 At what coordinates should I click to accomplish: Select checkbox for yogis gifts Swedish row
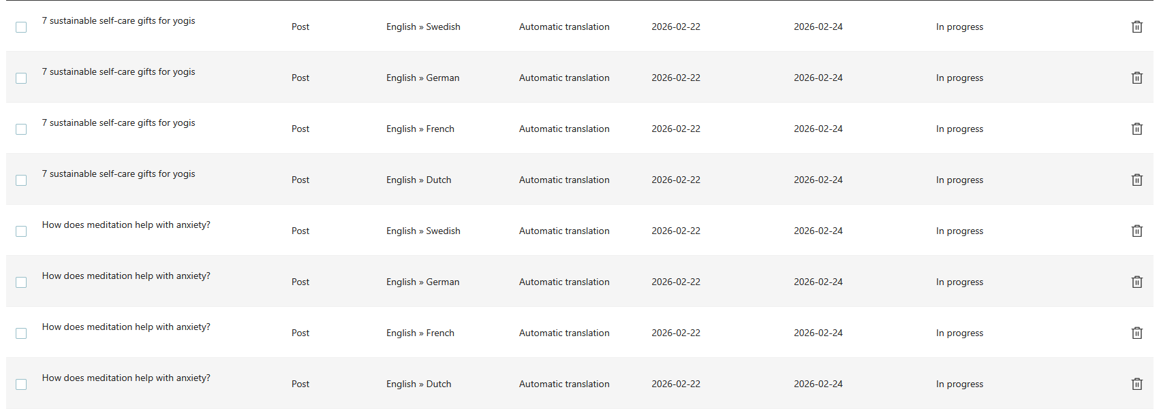(21, 27)
